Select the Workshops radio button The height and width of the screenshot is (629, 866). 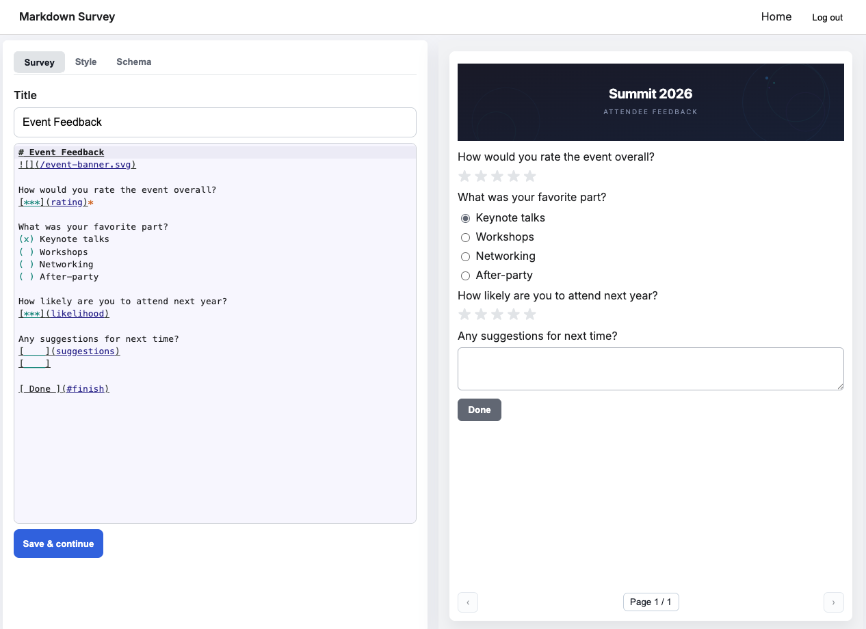click(465, 237)
